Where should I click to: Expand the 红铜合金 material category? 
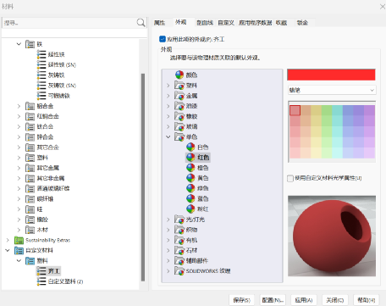tap(19, 116)
